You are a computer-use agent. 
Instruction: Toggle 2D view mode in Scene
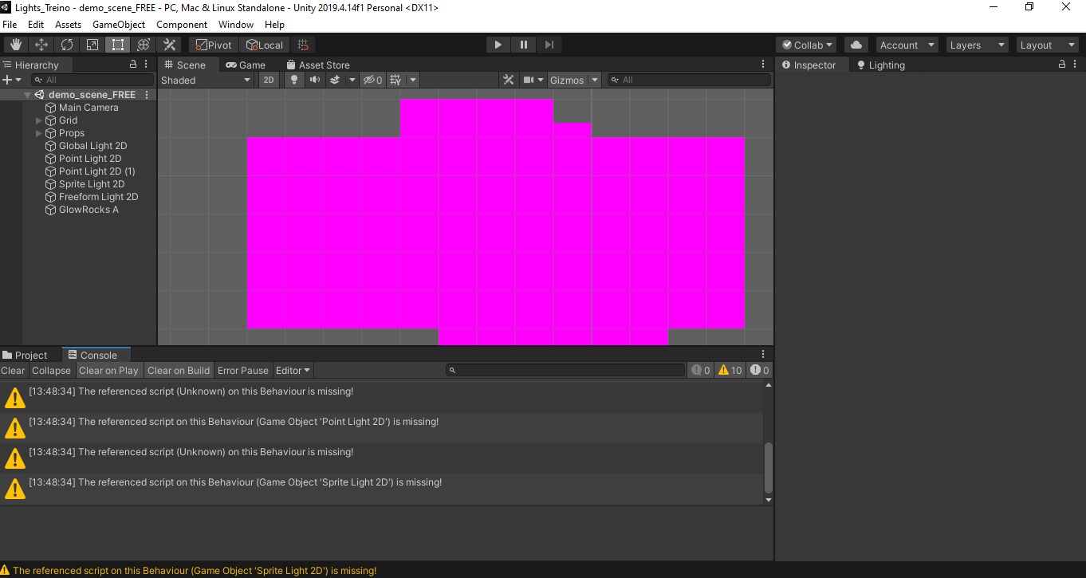coord(269,80)
